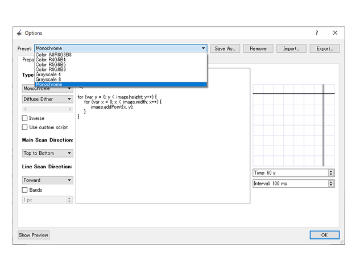Expand the Top to Bottom dropdown
This screenshot has height=273, width=364.
coord(47,153)
